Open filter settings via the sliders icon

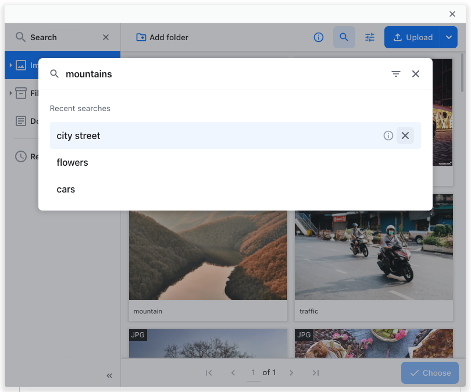point(369,37)
